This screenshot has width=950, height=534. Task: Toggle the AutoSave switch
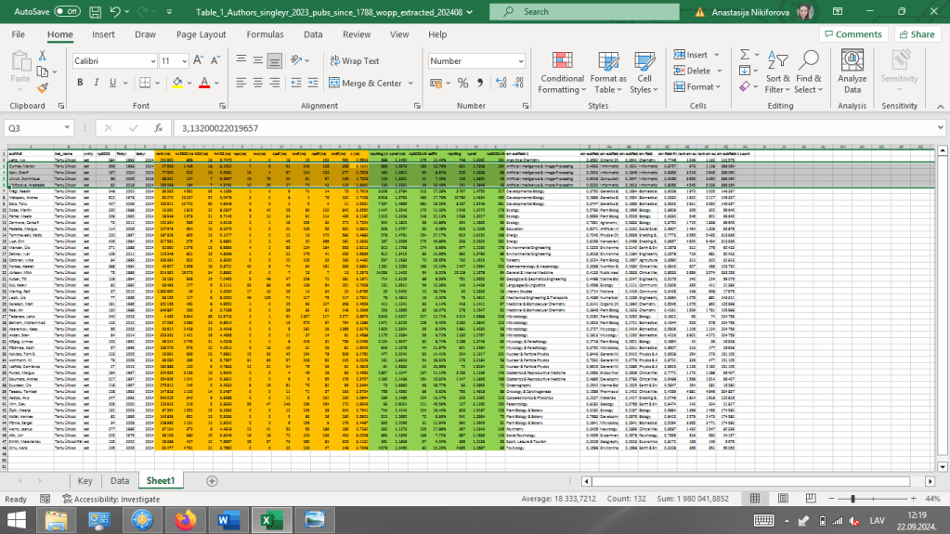coord(66,12)
